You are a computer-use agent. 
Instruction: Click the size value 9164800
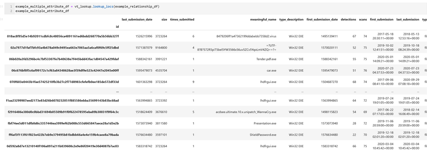pyautogui.click(x=161, y=48)
